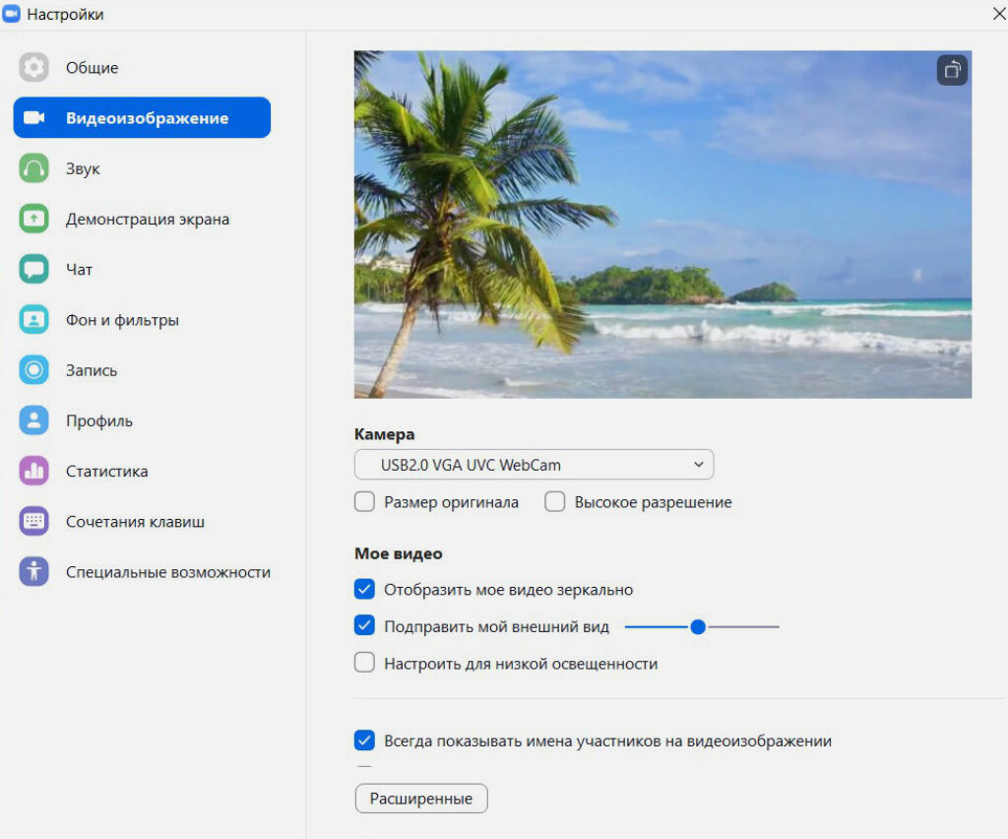Click the Статистика bar chart icon
Viewport: 1008px width, 839px height.
[33, 471]
